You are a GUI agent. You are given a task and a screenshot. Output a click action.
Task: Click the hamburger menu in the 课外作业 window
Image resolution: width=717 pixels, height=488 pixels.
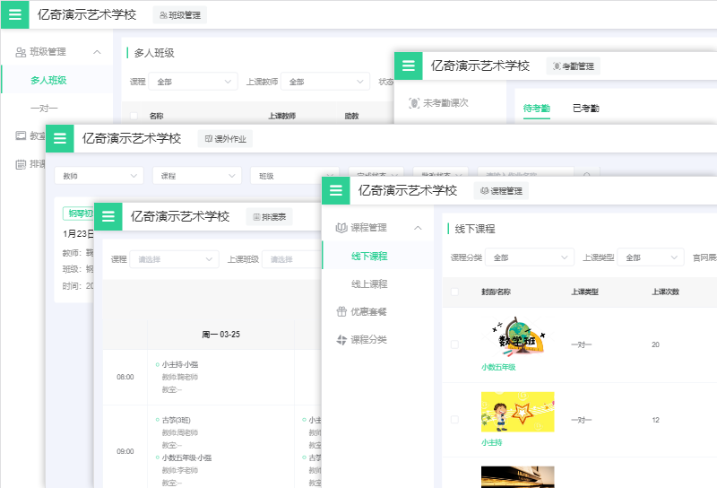pyautogui.click(x=59, y=138)
